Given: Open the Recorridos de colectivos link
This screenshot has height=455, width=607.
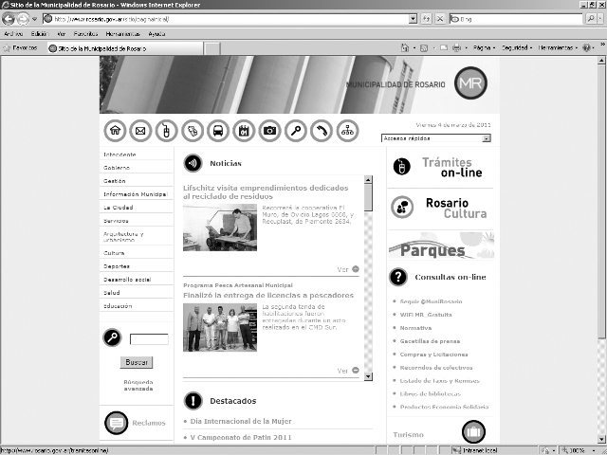Looking at the screenshot, I should (436, 368).
